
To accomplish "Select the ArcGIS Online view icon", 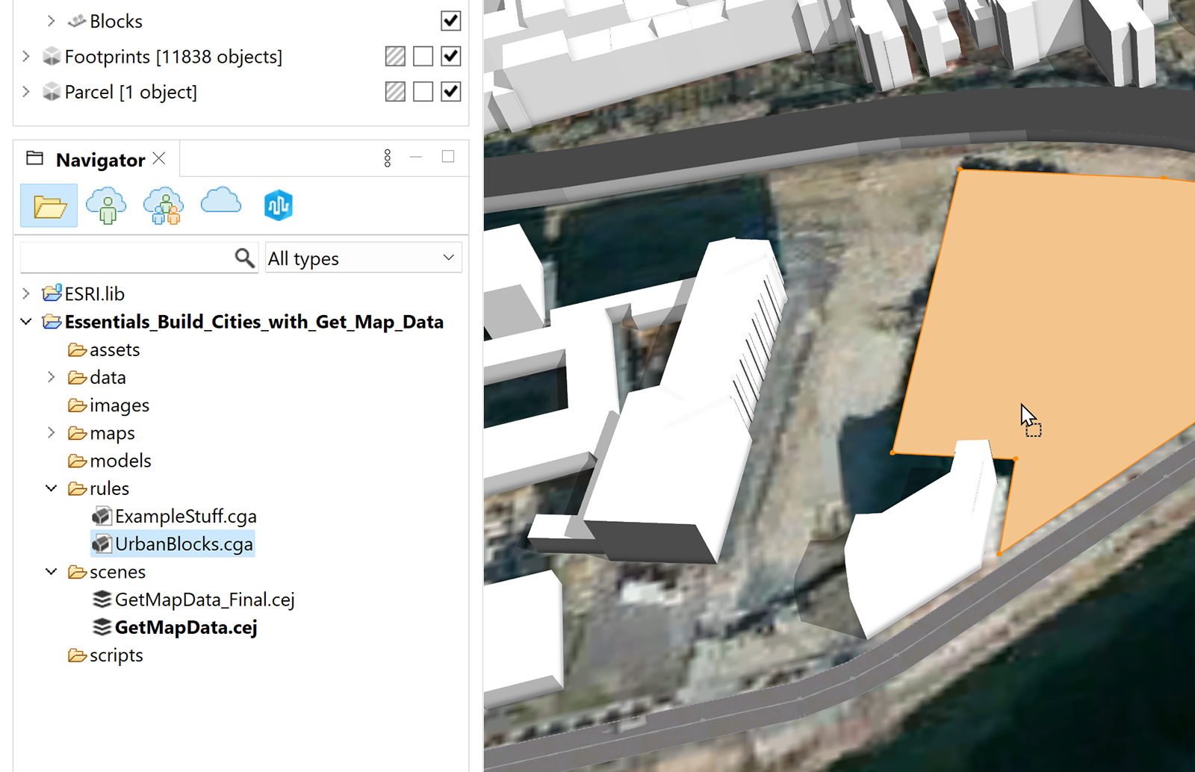I will tap(277, 205).
